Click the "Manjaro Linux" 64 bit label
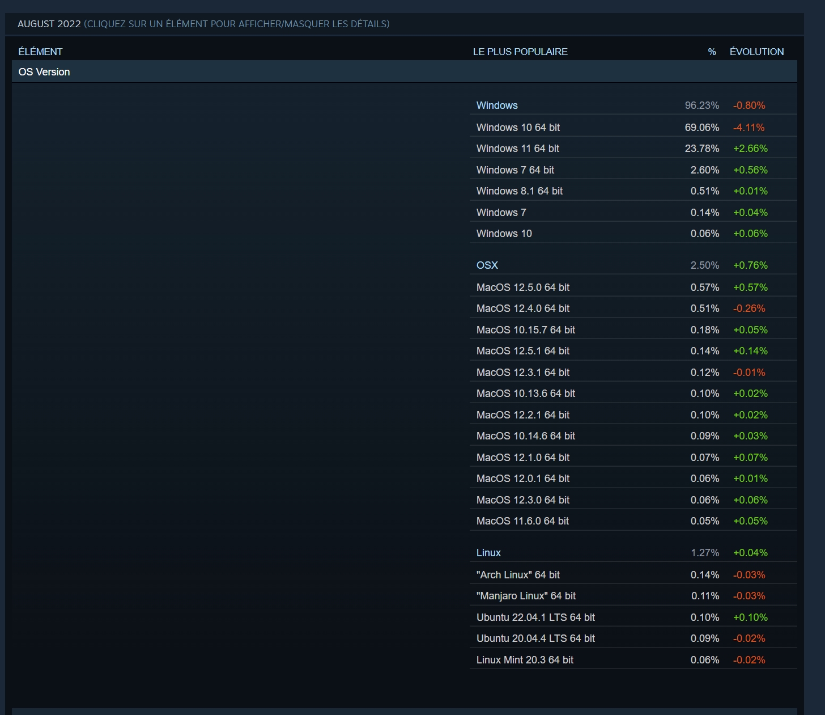Viewport: 825px width, 715px height. [x=526, y=596]
